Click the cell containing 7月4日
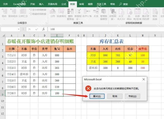This screenshot has width=164, height=119. click(x=12, y=74)
